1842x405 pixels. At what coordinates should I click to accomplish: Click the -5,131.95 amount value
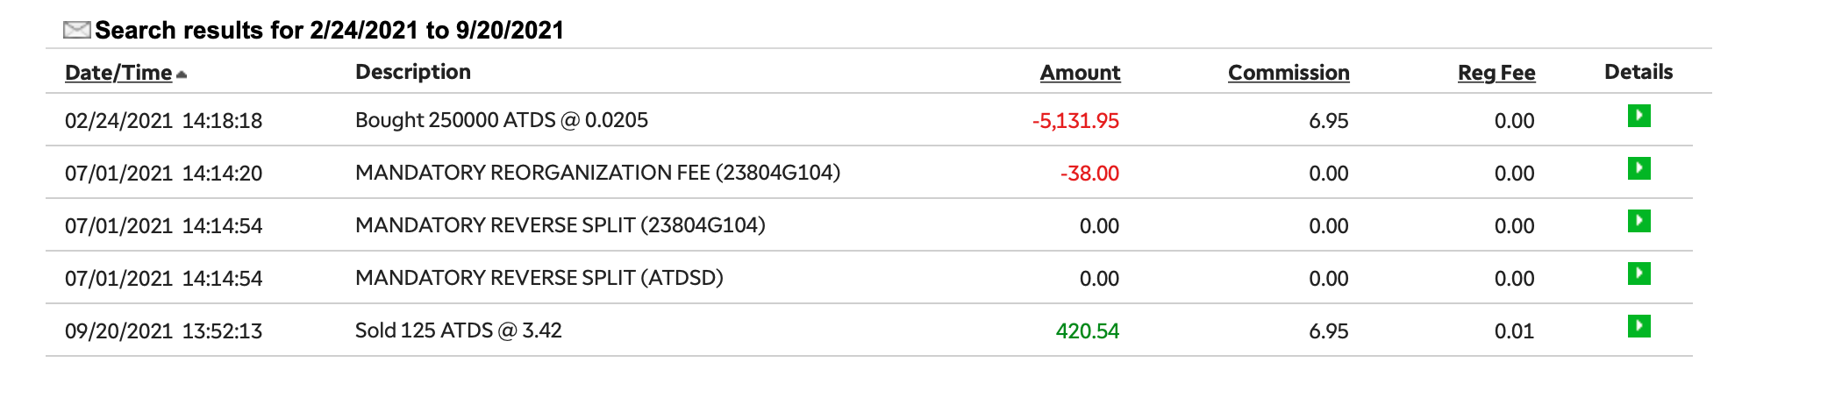1075,121
